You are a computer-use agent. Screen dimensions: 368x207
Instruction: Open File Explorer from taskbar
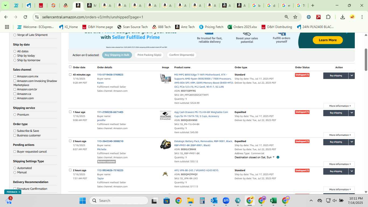coord(190,201)
